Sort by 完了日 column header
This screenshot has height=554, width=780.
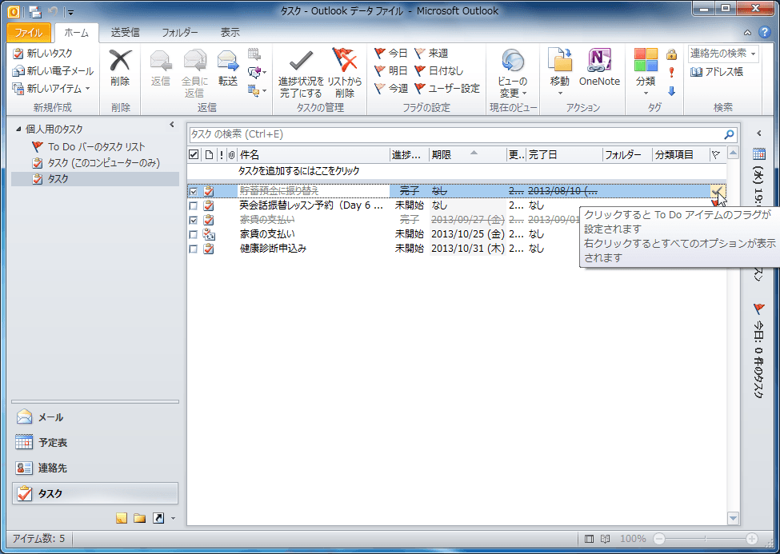564,154
